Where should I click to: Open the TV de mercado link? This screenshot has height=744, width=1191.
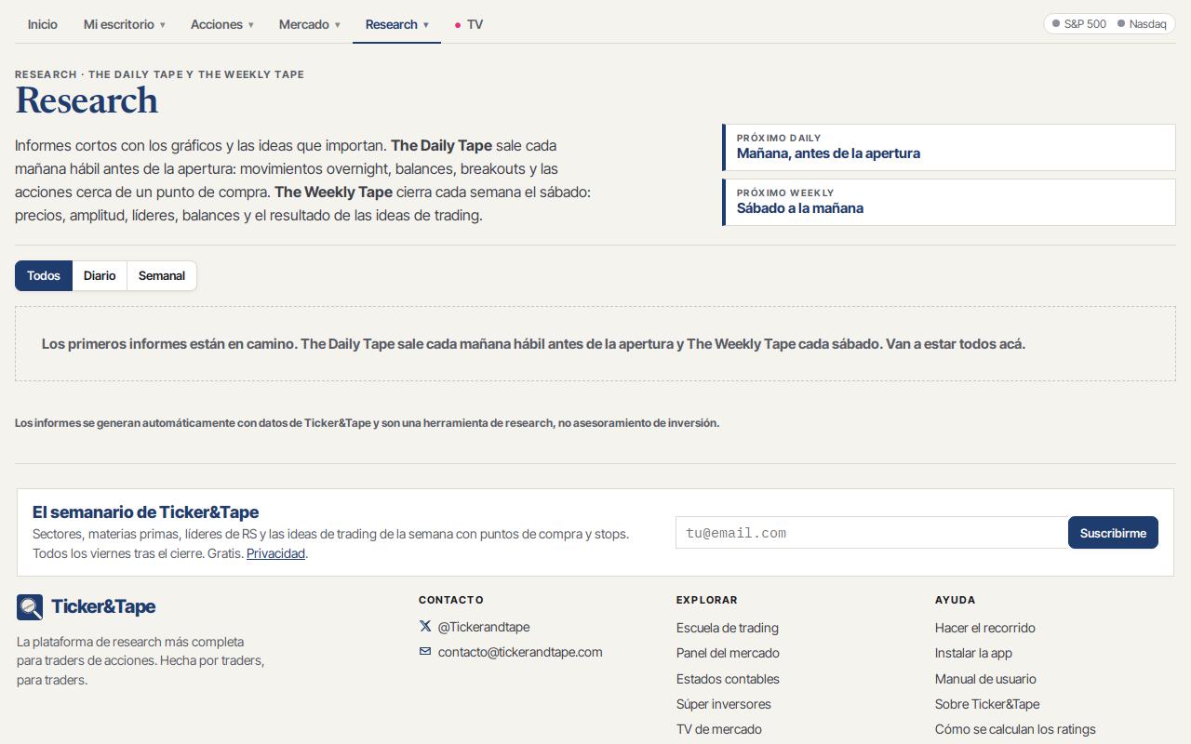(719, 729)
